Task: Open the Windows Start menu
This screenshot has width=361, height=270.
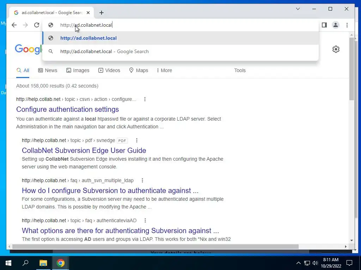Action: (x=8, y=263)
